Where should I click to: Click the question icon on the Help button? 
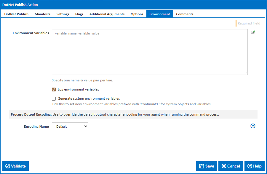(x=250, y=166)
